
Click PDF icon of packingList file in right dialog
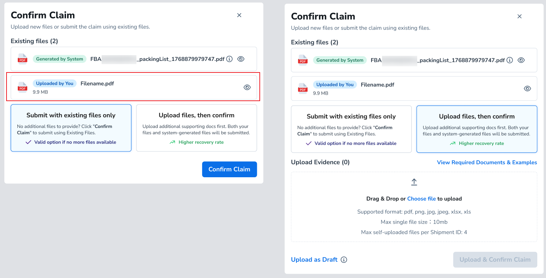click(303, 60)
